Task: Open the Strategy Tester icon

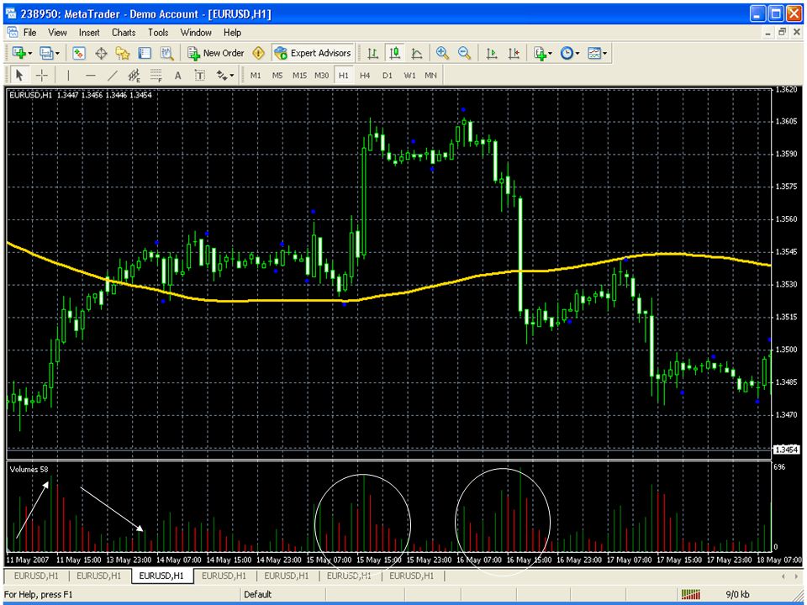Action: pyautogui.click(x=166, y=53)
